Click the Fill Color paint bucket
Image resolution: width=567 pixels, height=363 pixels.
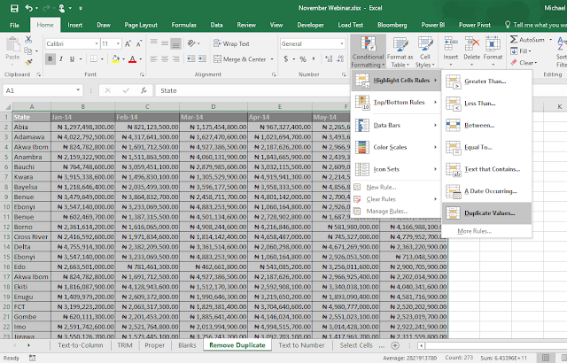(x=114, y=58)
